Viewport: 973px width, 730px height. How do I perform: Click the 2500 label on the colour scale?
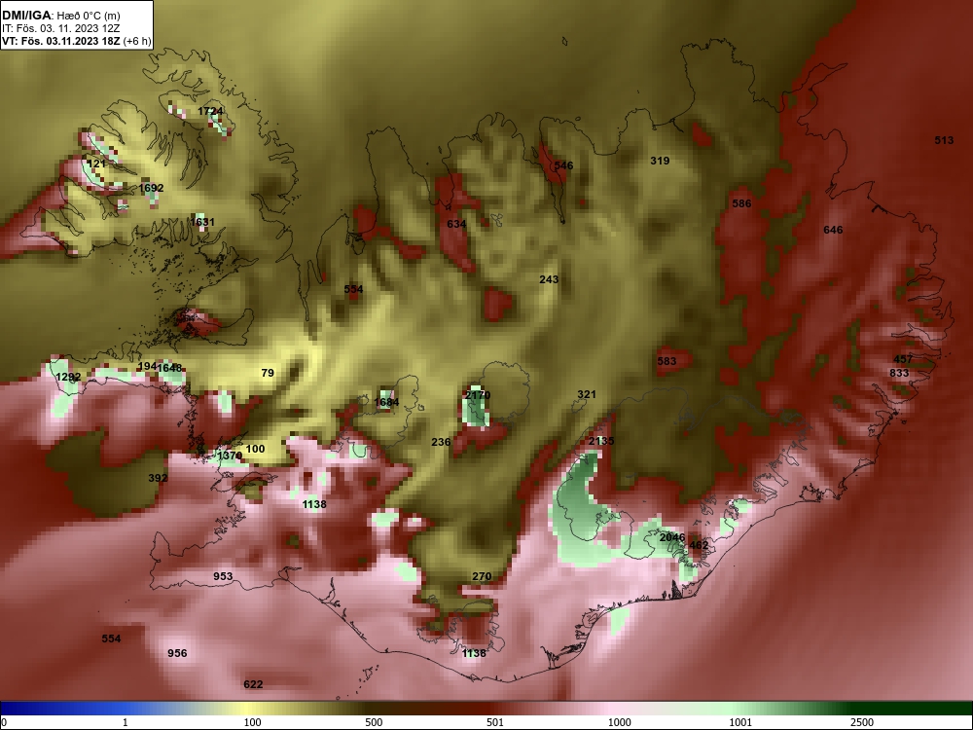pos(861,722)
